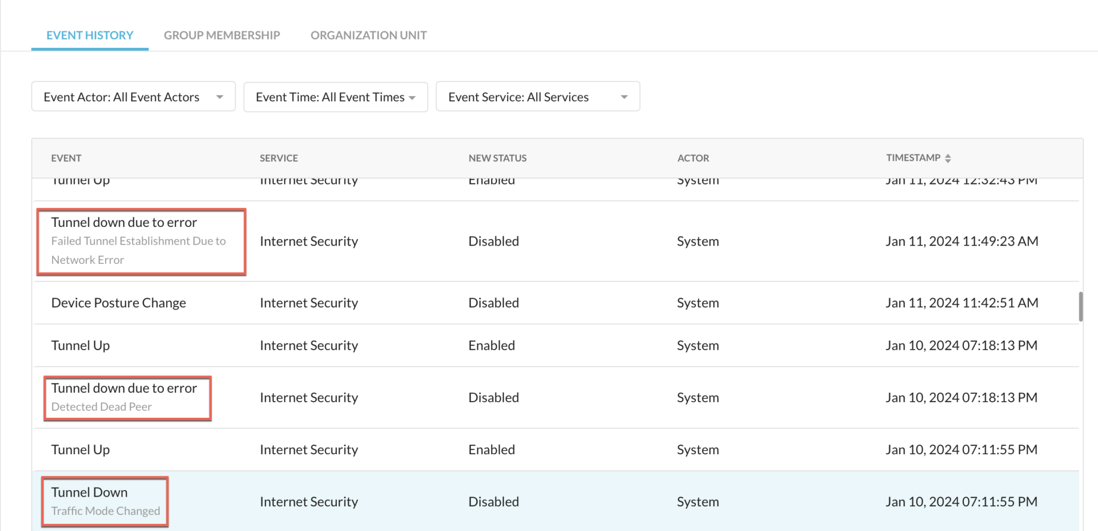Click the Event column header
1098x531 pixels.
point(66,158)
